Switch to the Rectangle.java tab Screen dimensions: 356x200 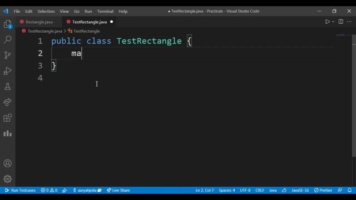(39, 22)
